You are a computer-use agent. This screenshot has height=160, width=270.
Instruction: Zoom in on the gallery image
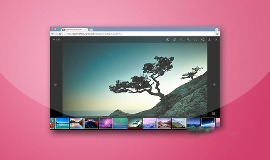point(189,40)
